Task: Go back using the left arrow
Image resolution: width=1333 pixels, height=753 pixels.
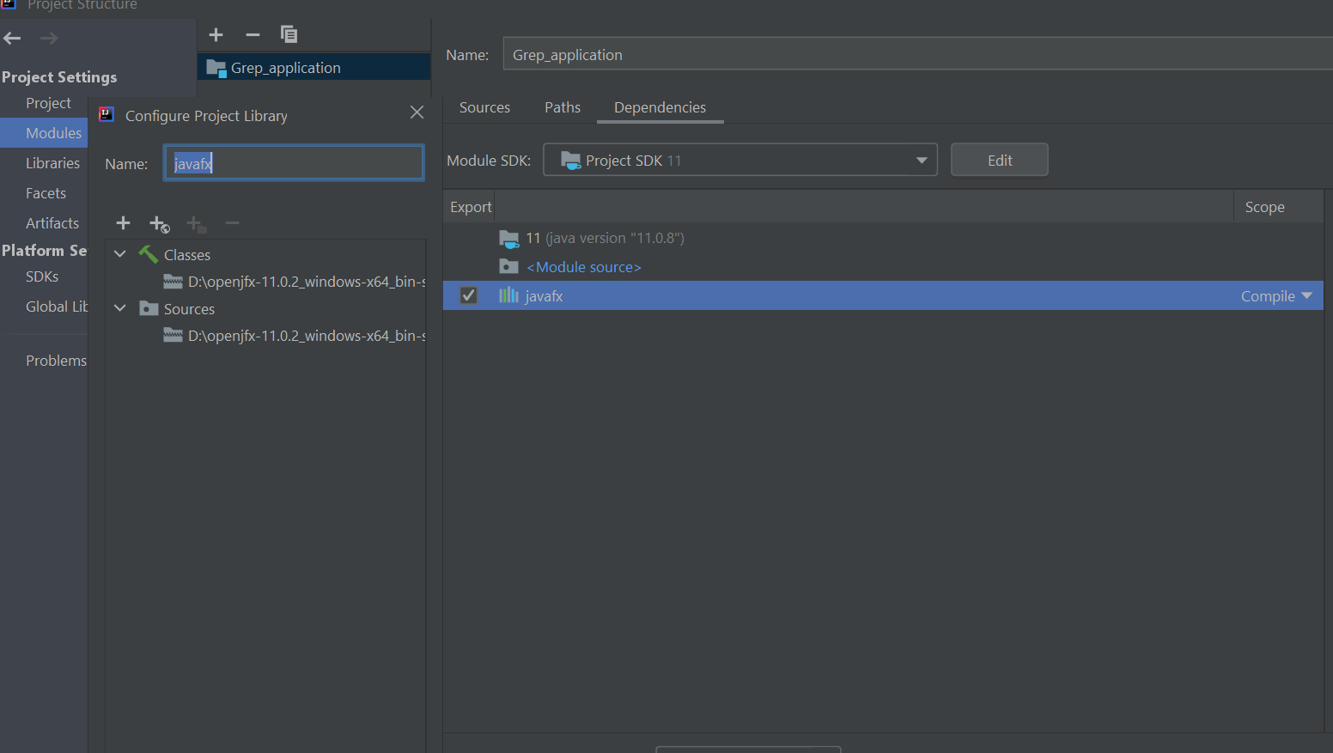Action: point(12,38)
